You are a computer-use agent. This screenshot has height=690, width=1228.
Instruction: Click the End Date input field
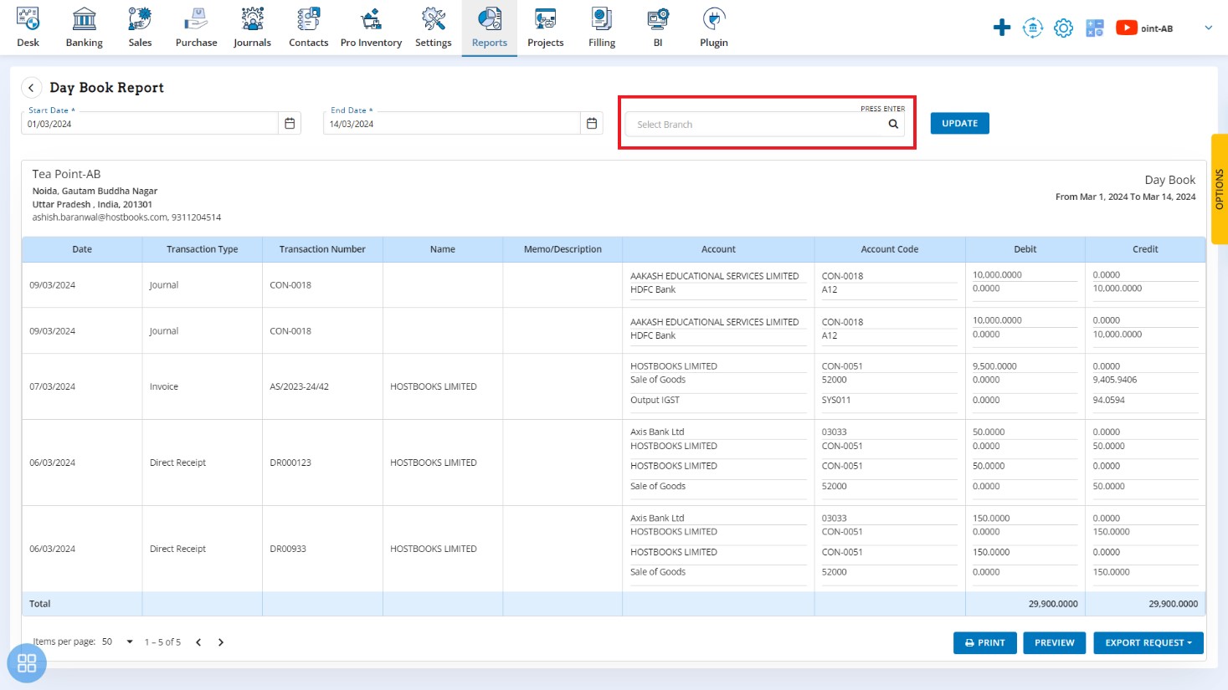point(452,123)
